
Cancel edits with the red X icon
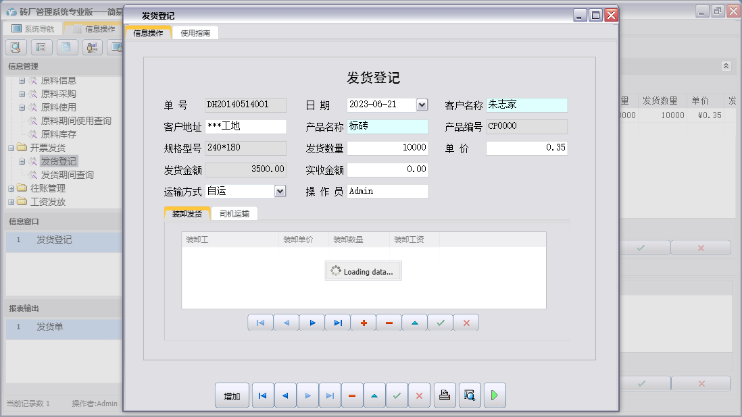419,395
